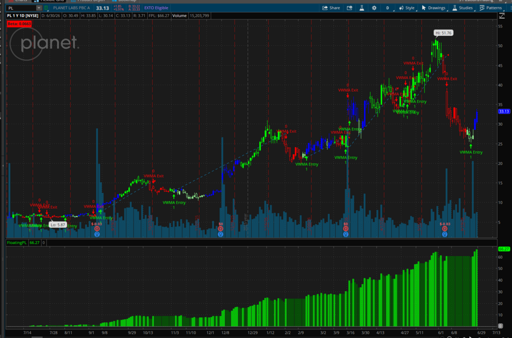Click the VWMA Exit label near 10/13
Viewport: 512px width, 338px height.
153,176
